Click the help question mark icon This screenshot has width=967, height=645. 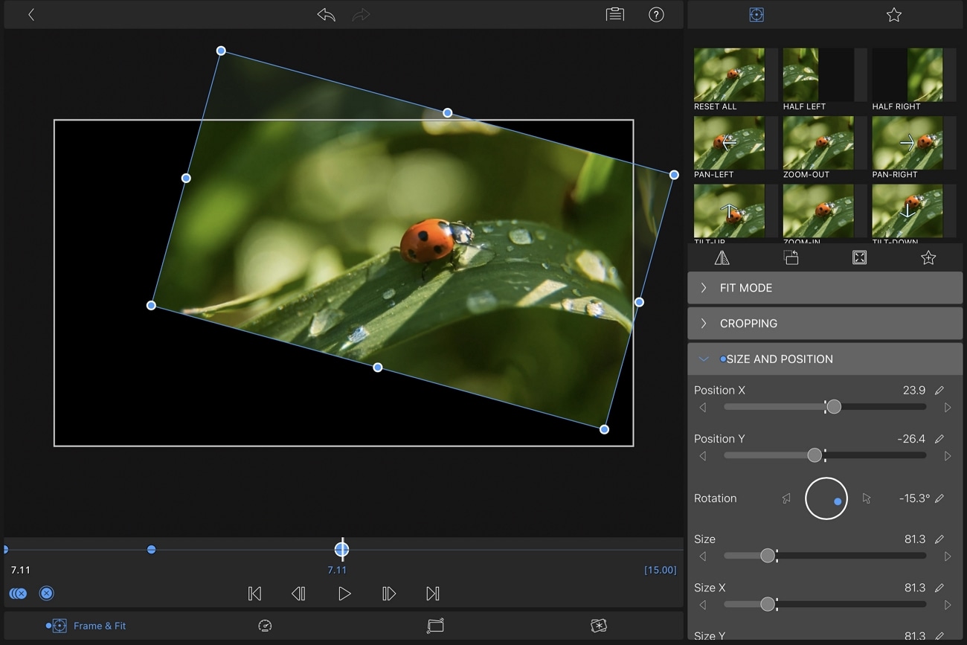656,15
